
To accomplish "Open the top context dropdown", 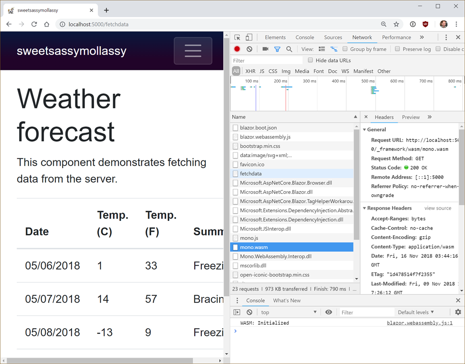I will coord(289,312).
